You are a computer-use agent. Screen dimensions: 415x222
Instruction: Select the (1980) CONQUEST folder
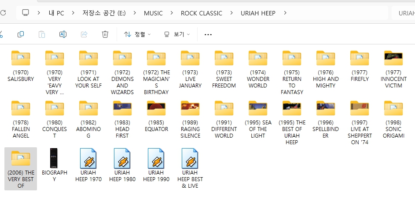tap(55, 120)
